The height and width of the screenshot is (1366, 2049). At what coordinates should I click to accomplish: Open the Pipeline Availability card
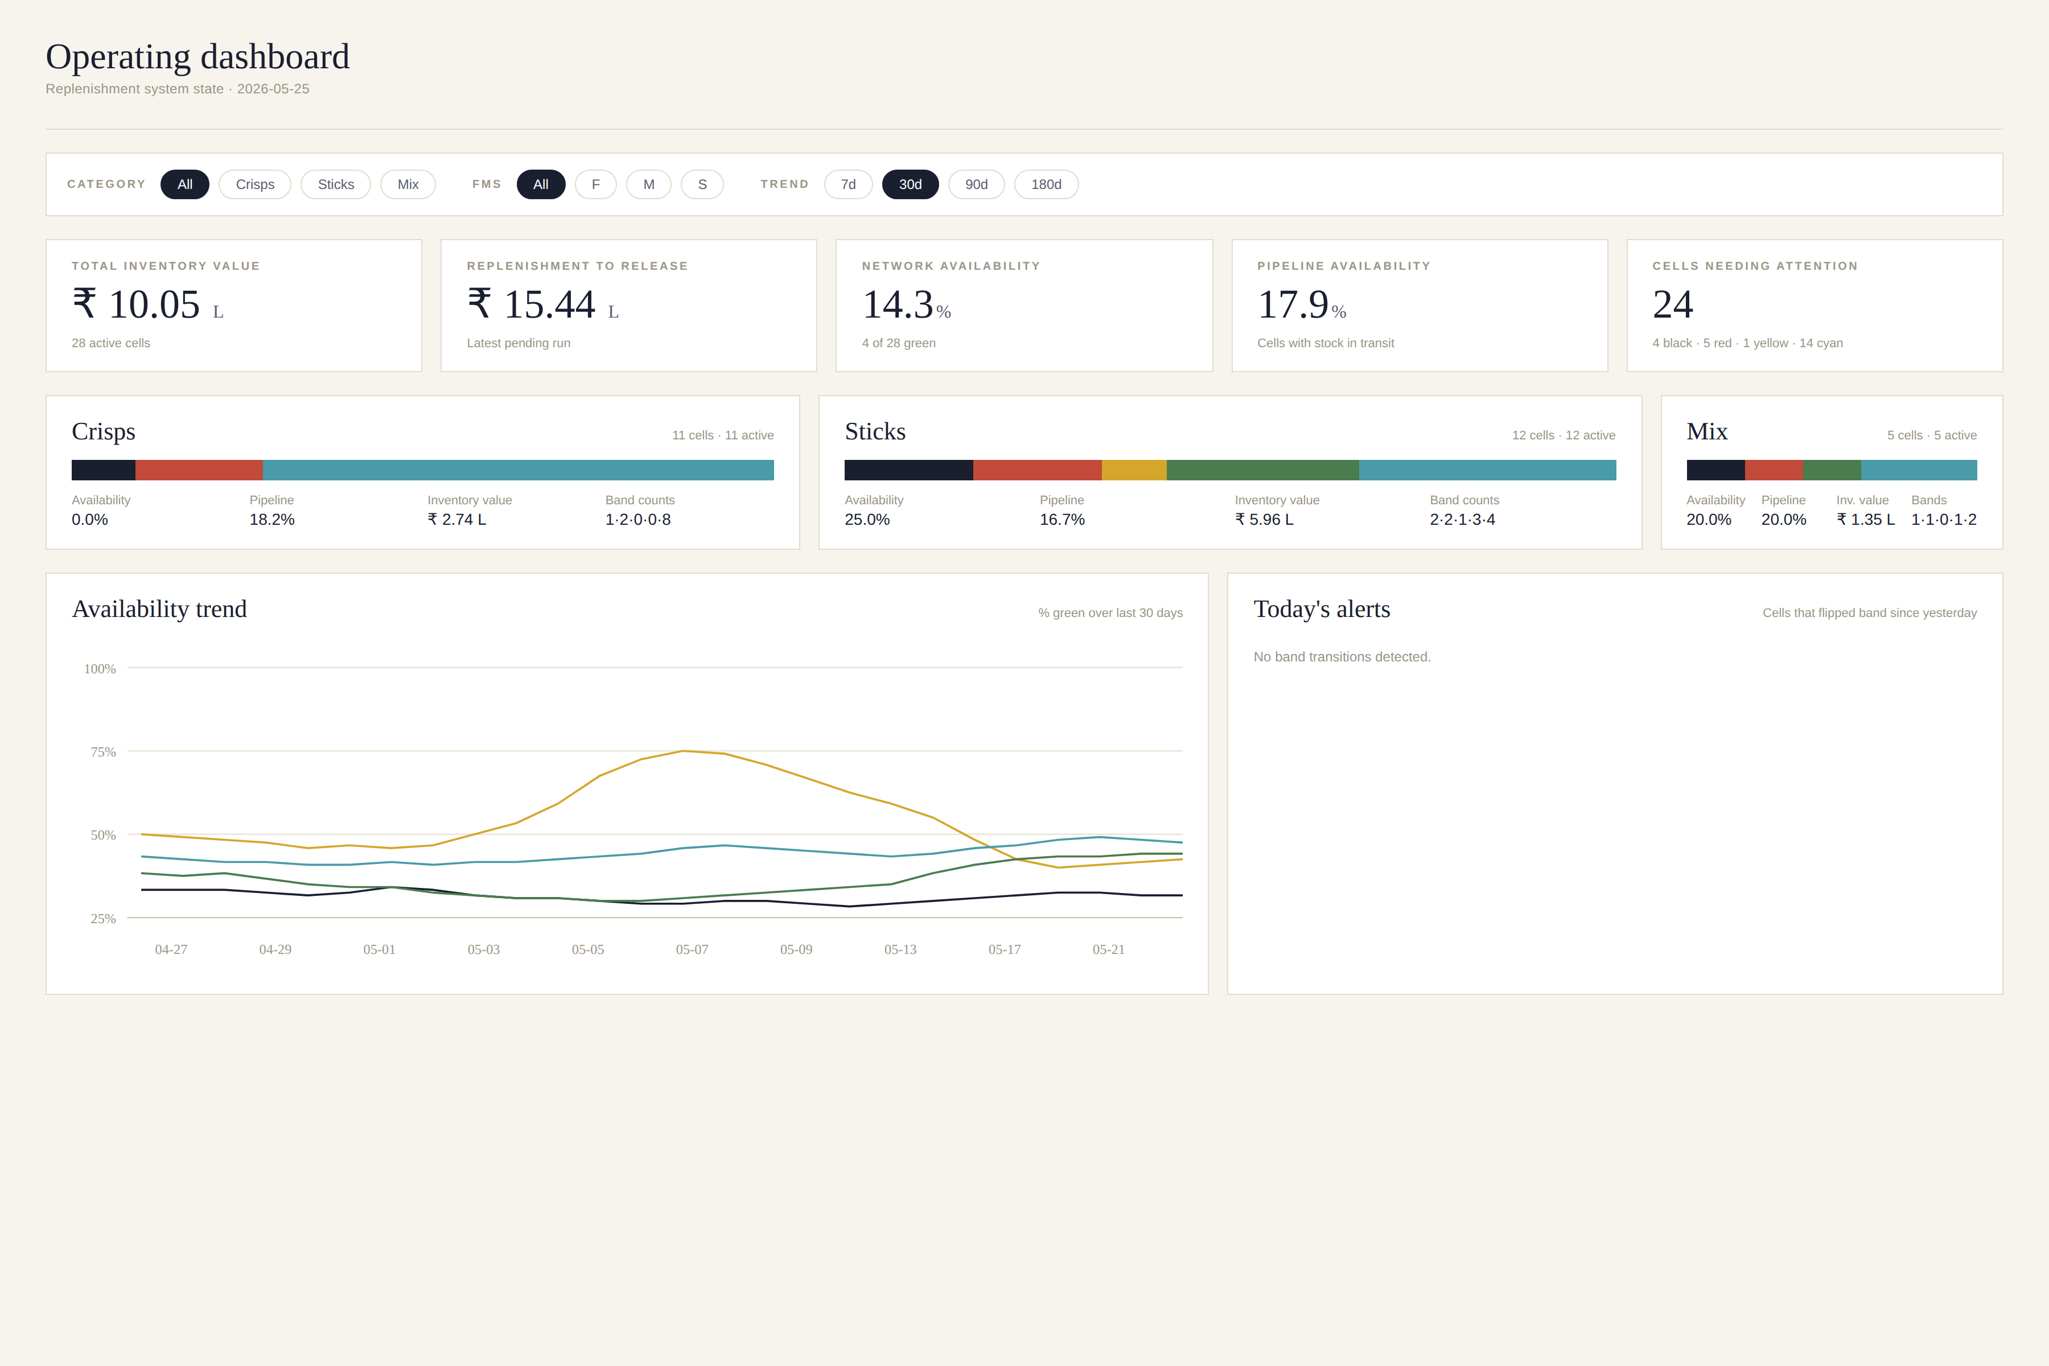(x=1420, y=306)
